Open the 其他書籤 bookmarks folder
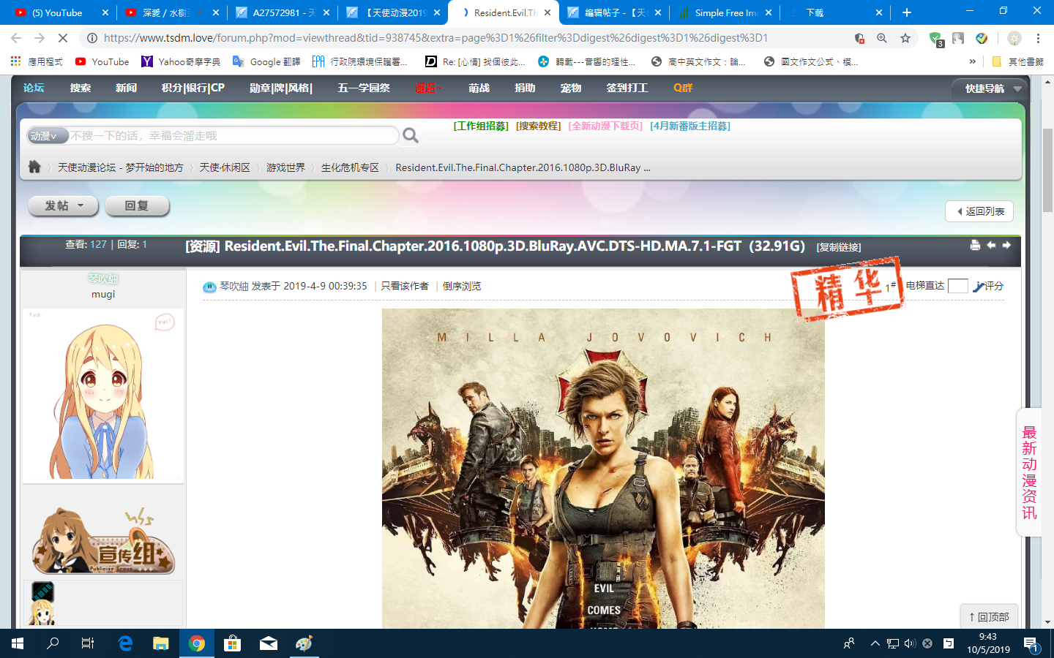Image resolution: width=1054 pixels, height=658 pixels. 1017,61
